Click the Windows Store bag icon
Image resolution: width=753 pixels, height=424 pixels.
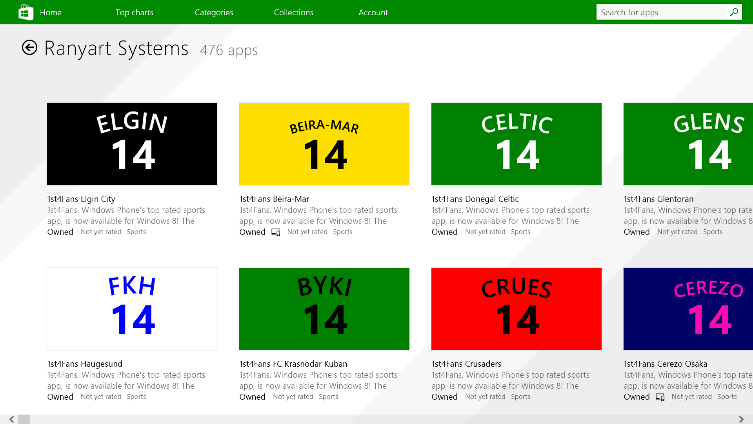click(x=26, y=12)
